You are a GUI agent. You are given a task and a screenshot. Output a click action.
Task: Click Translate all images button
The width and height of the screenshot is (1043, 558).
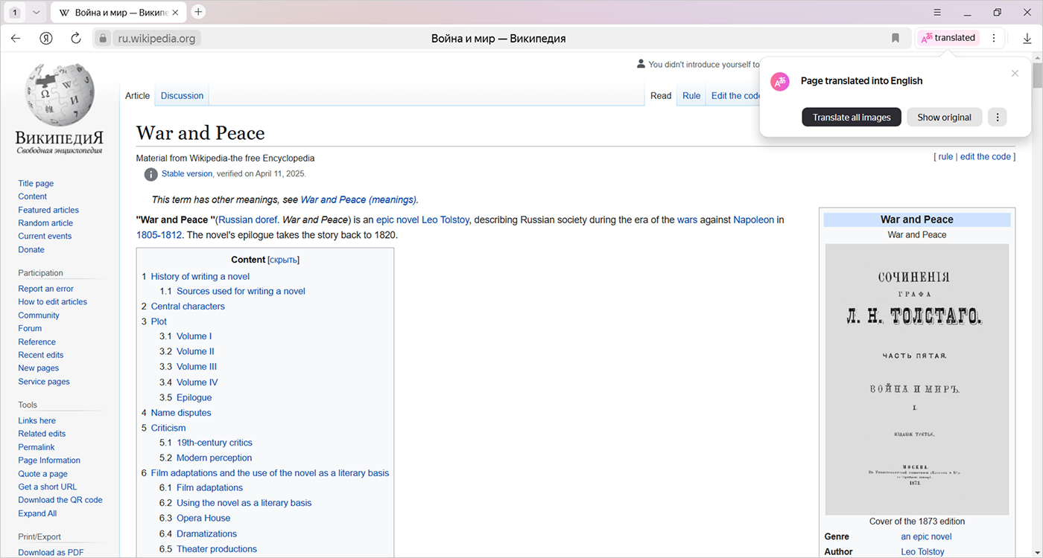852,117
